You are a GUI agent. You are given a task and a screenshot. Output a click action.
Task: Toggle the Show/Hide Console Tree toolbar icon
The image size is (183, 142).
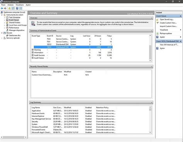coord(13,9)
